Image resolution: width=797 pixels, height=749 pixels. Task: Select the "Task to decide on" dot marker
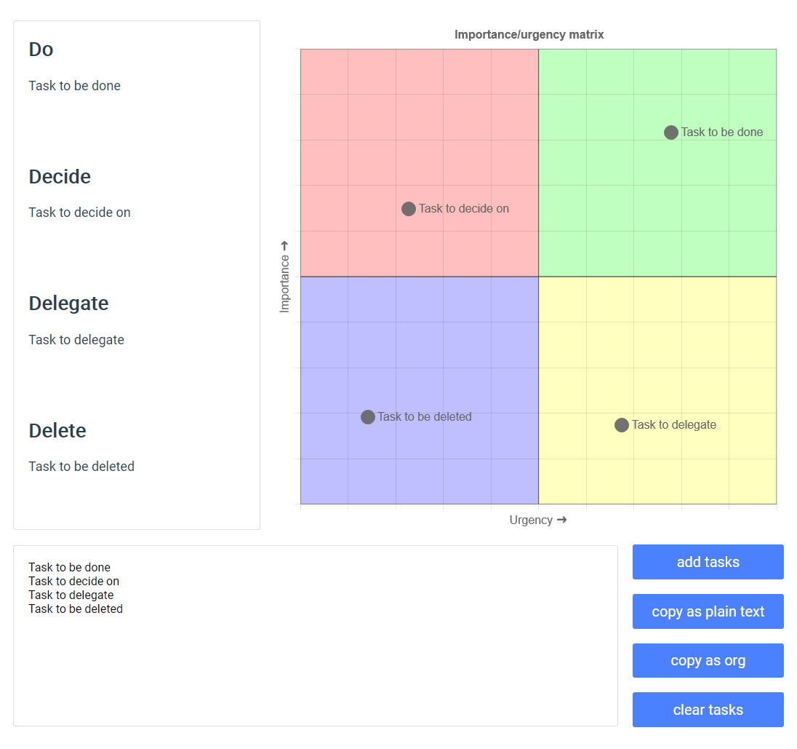pyautogui.click(x=409, y=209)
